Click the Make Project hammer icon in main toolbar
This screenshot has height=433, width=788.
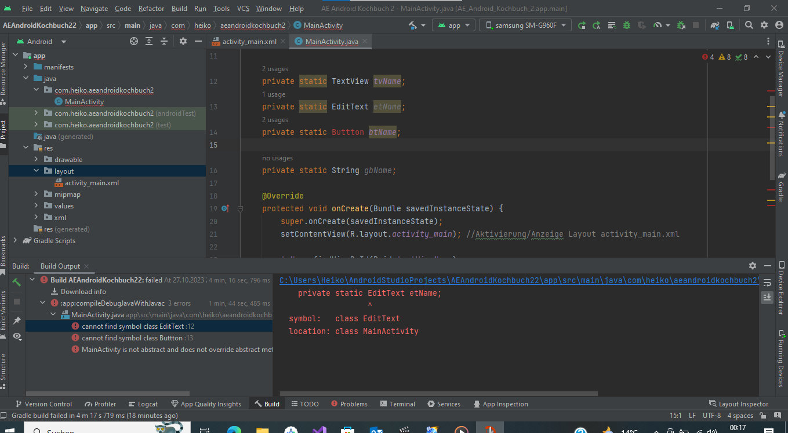tap(413, 25)
